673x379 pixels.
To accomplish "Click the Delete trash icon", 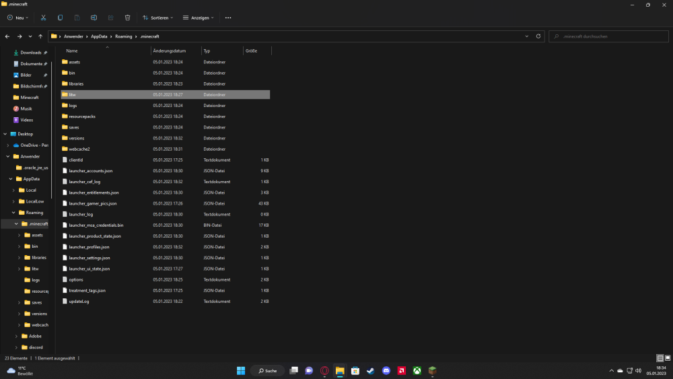I will [127, 18].
